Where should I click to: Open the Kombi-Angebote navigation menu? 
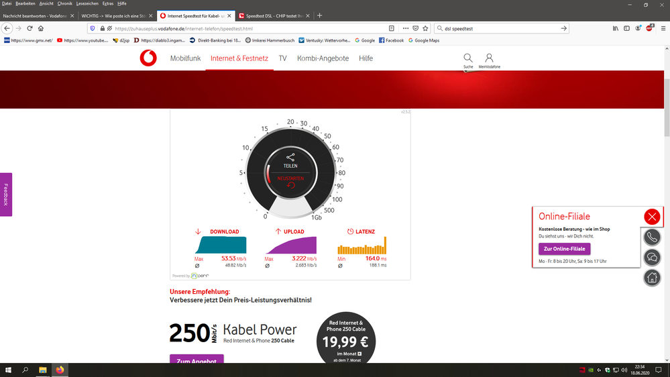pyautogui.click(x=323, y=58)
